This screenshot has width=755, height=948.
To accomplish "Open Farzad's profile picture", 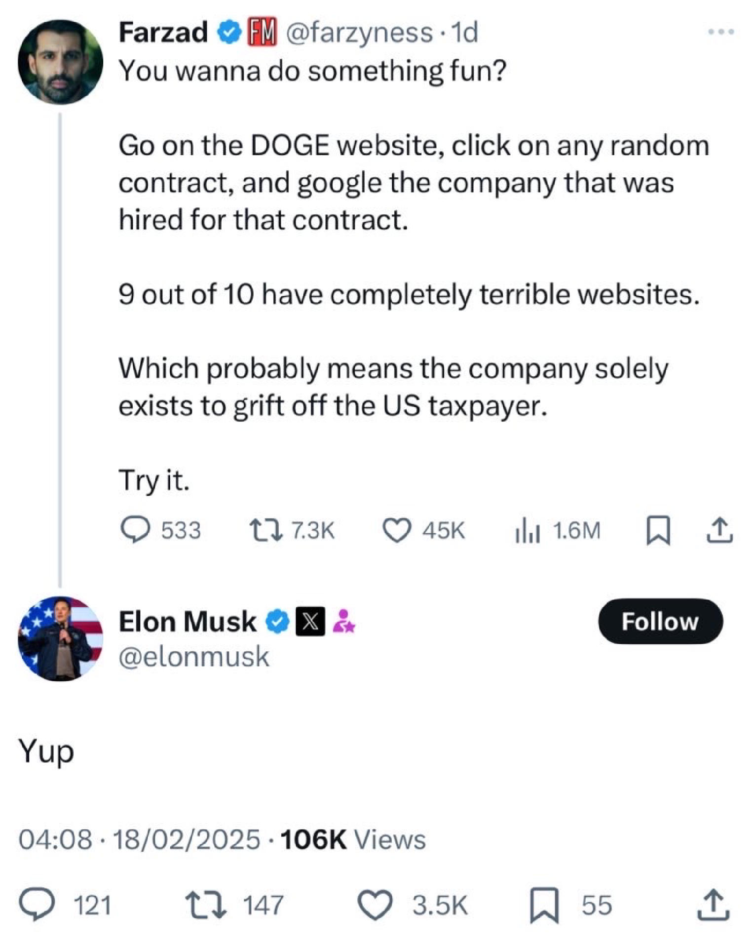I will 60,62.
